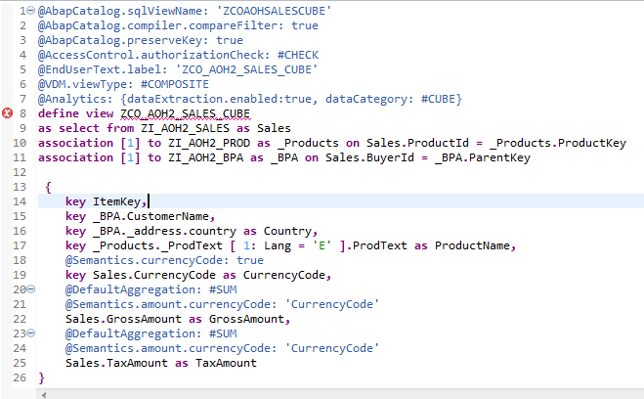Click ZI_AOH2_PROD association target
Image resolution: width=644 pixels, height=399 pixels.
(209, 143)
